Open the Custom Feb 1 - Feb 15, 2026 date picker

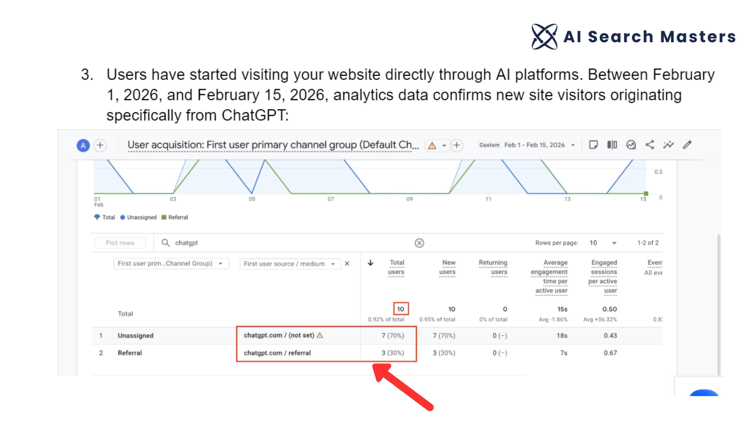pyautogui.click(x=527, y=145)
